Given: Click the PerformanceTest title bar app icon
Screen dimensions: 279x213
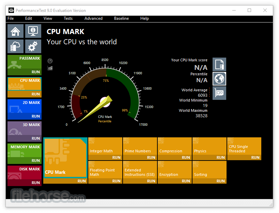Looking at the screenshot, I should (x=11, y=11).
